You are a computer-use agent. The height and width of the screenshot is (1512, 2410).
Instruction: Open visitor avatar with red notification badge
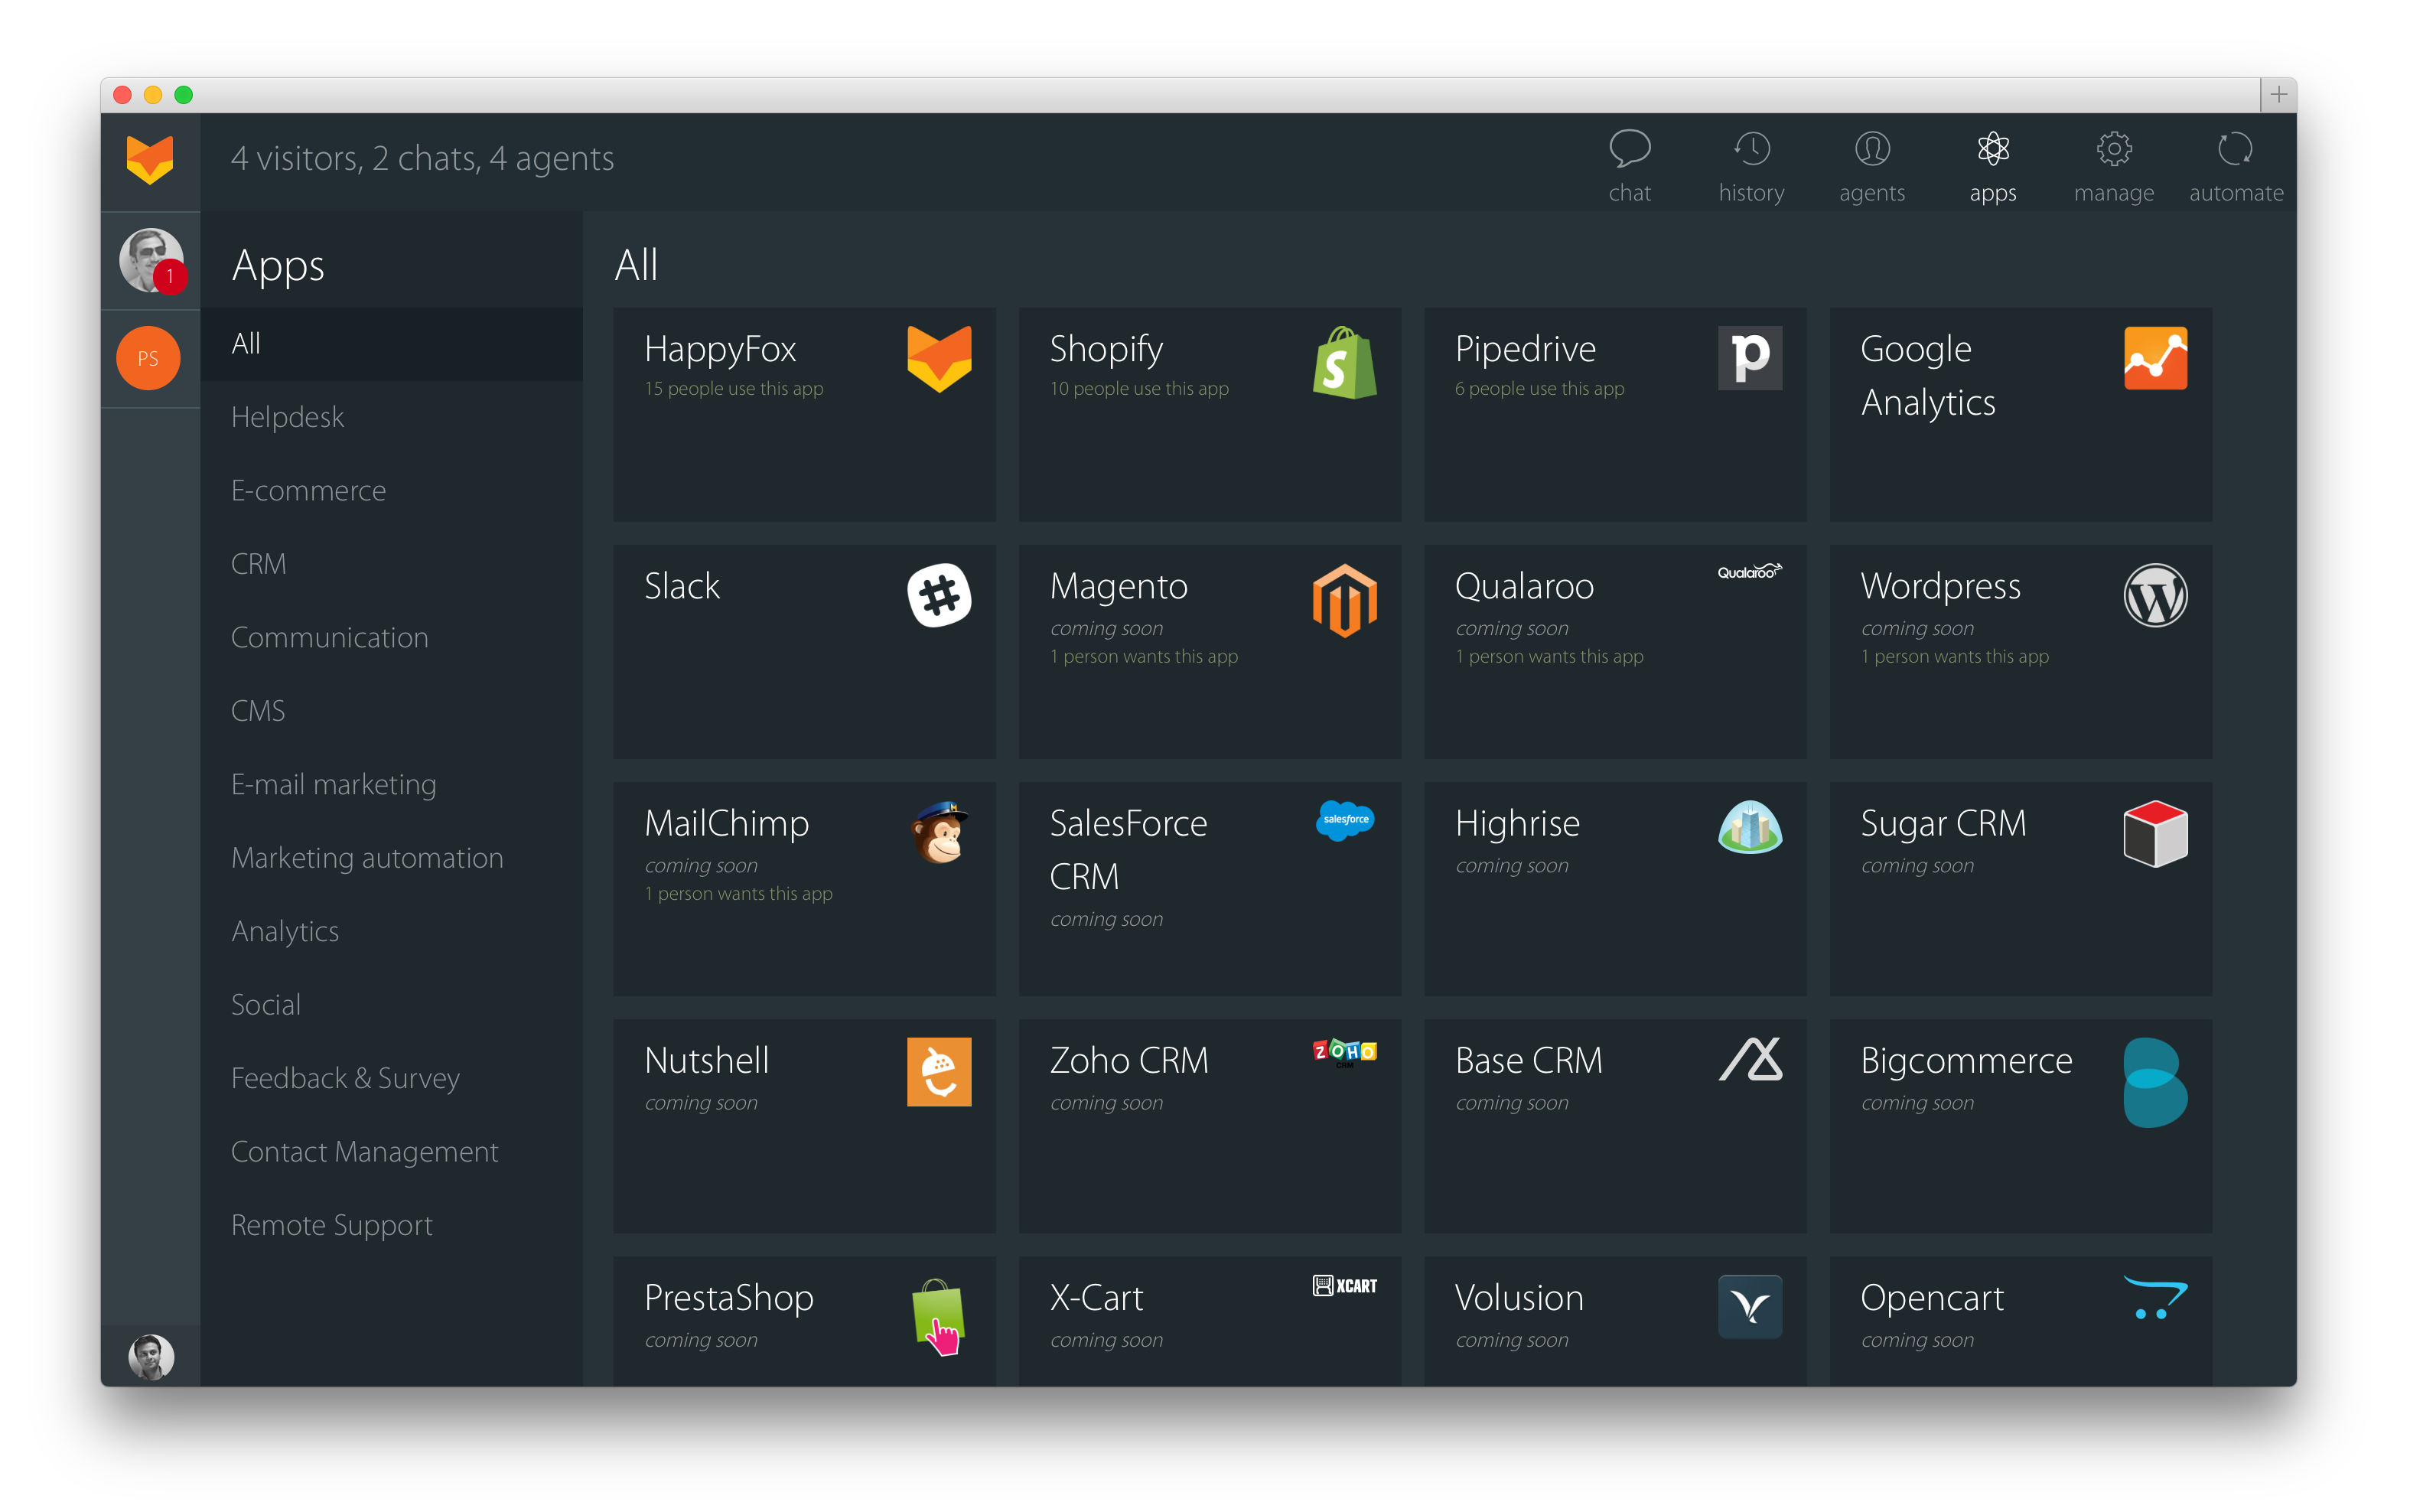(150, 260)
